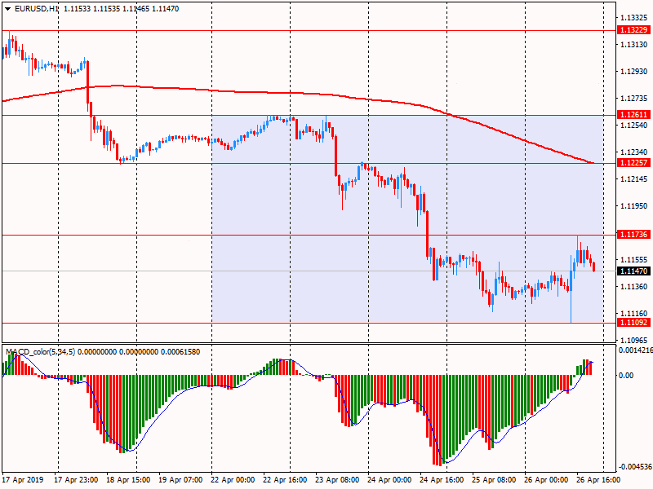
Task: Select the 1.12611 red price label
Action: 633,115
